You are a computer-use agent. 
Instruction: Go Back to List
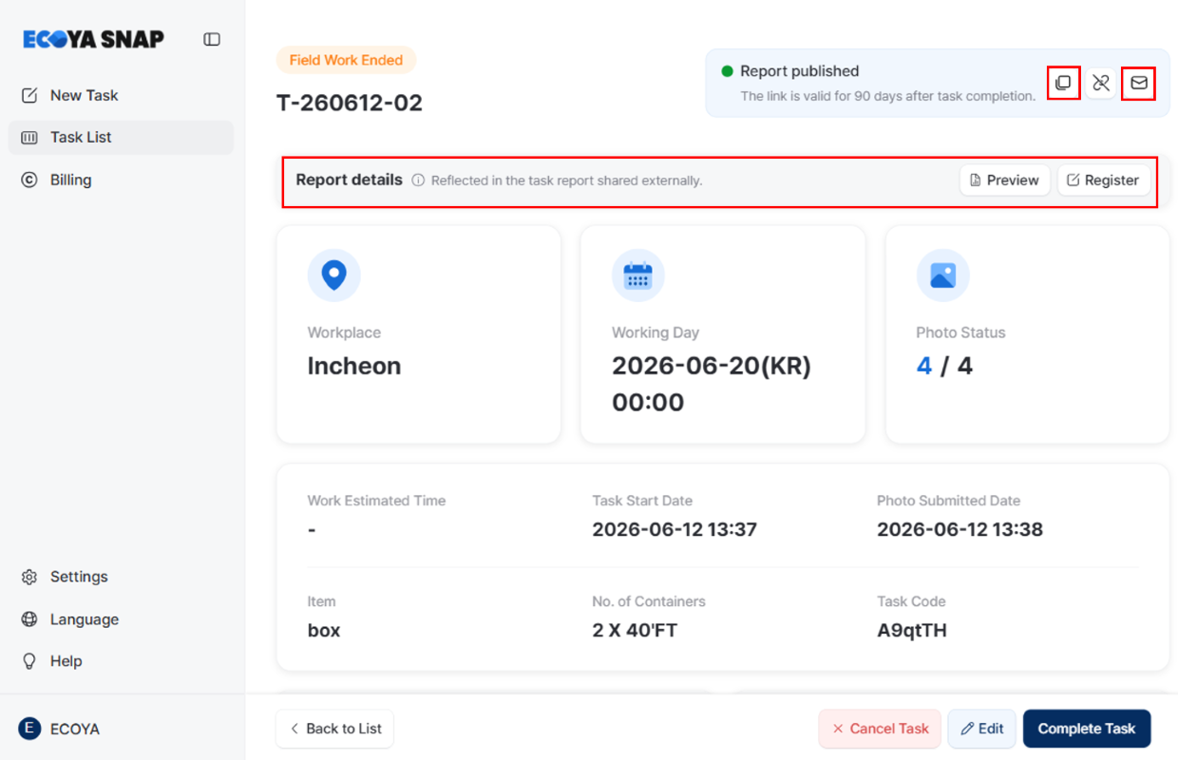click(334, 729)
